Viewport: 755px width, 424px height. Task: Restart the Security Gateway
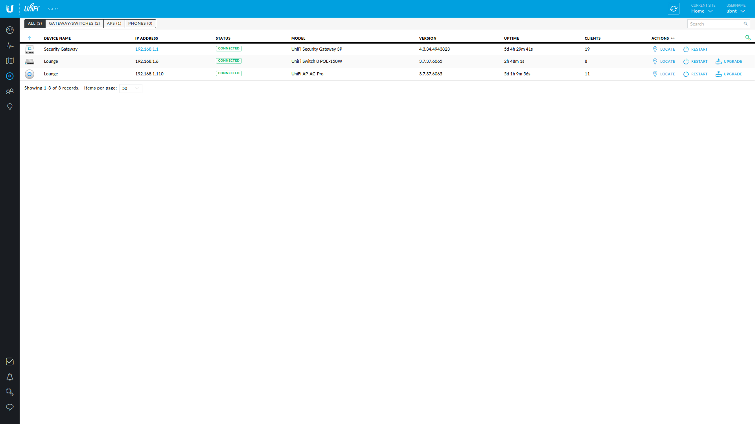click(x=695, y=49)
